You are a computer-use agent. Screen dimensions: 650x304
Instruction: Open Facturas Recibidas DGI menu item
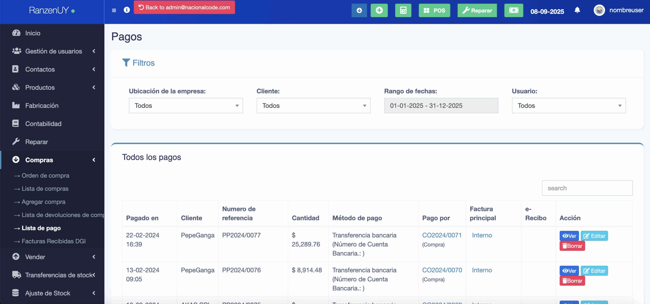(x=54, y=241)
